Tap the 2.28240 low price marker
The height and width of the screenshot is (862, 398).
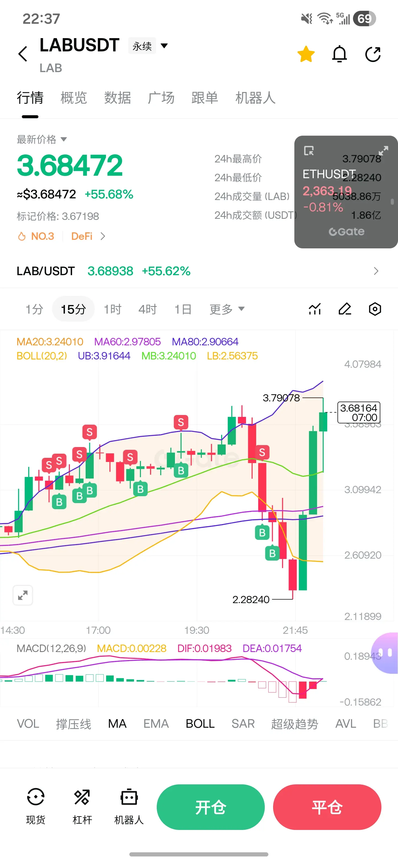point(251,599)
